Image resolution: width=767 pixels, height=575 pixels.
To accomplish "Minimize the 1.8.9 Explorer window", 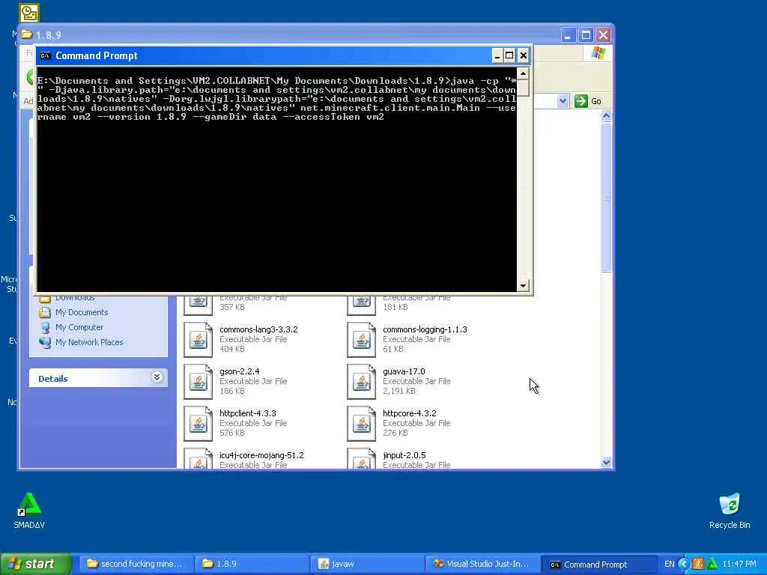I will point(568,35).
